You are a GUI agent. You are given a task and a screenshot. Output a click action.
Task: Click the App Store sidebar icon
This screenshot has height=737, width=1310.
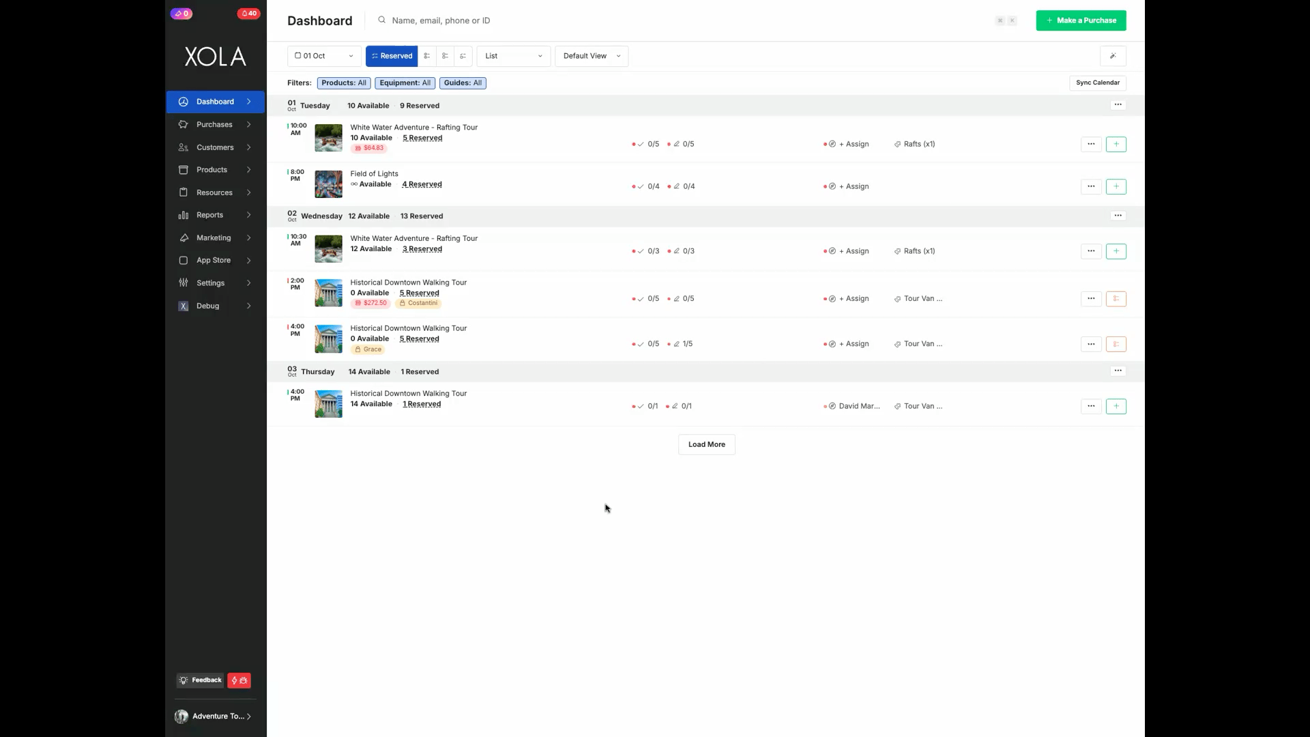coord(184,260)
